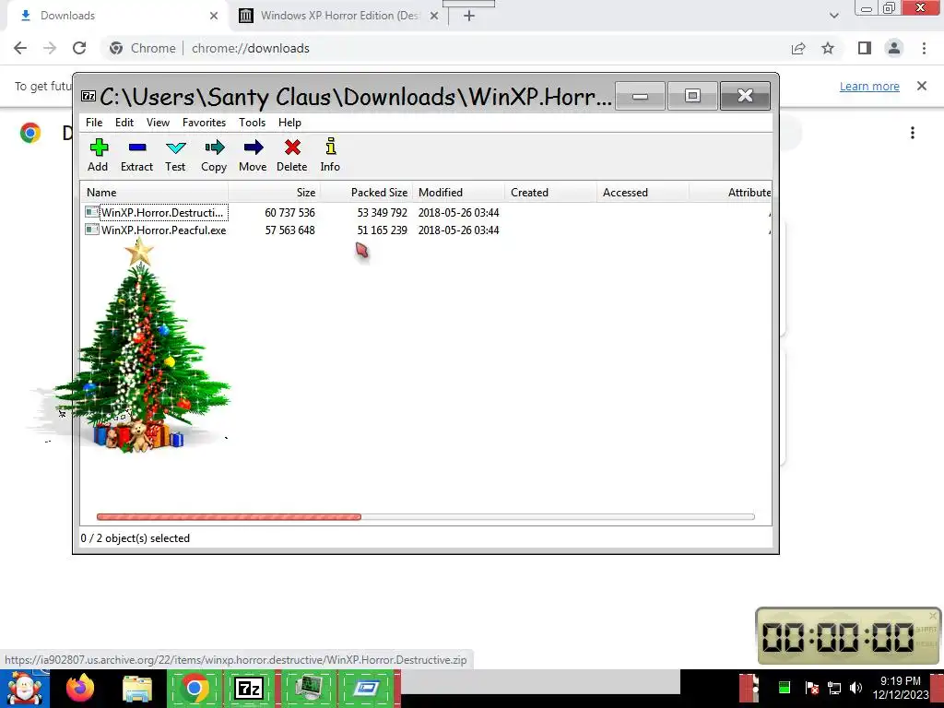Click the Add button in 7-Zip toolbar

98,155
